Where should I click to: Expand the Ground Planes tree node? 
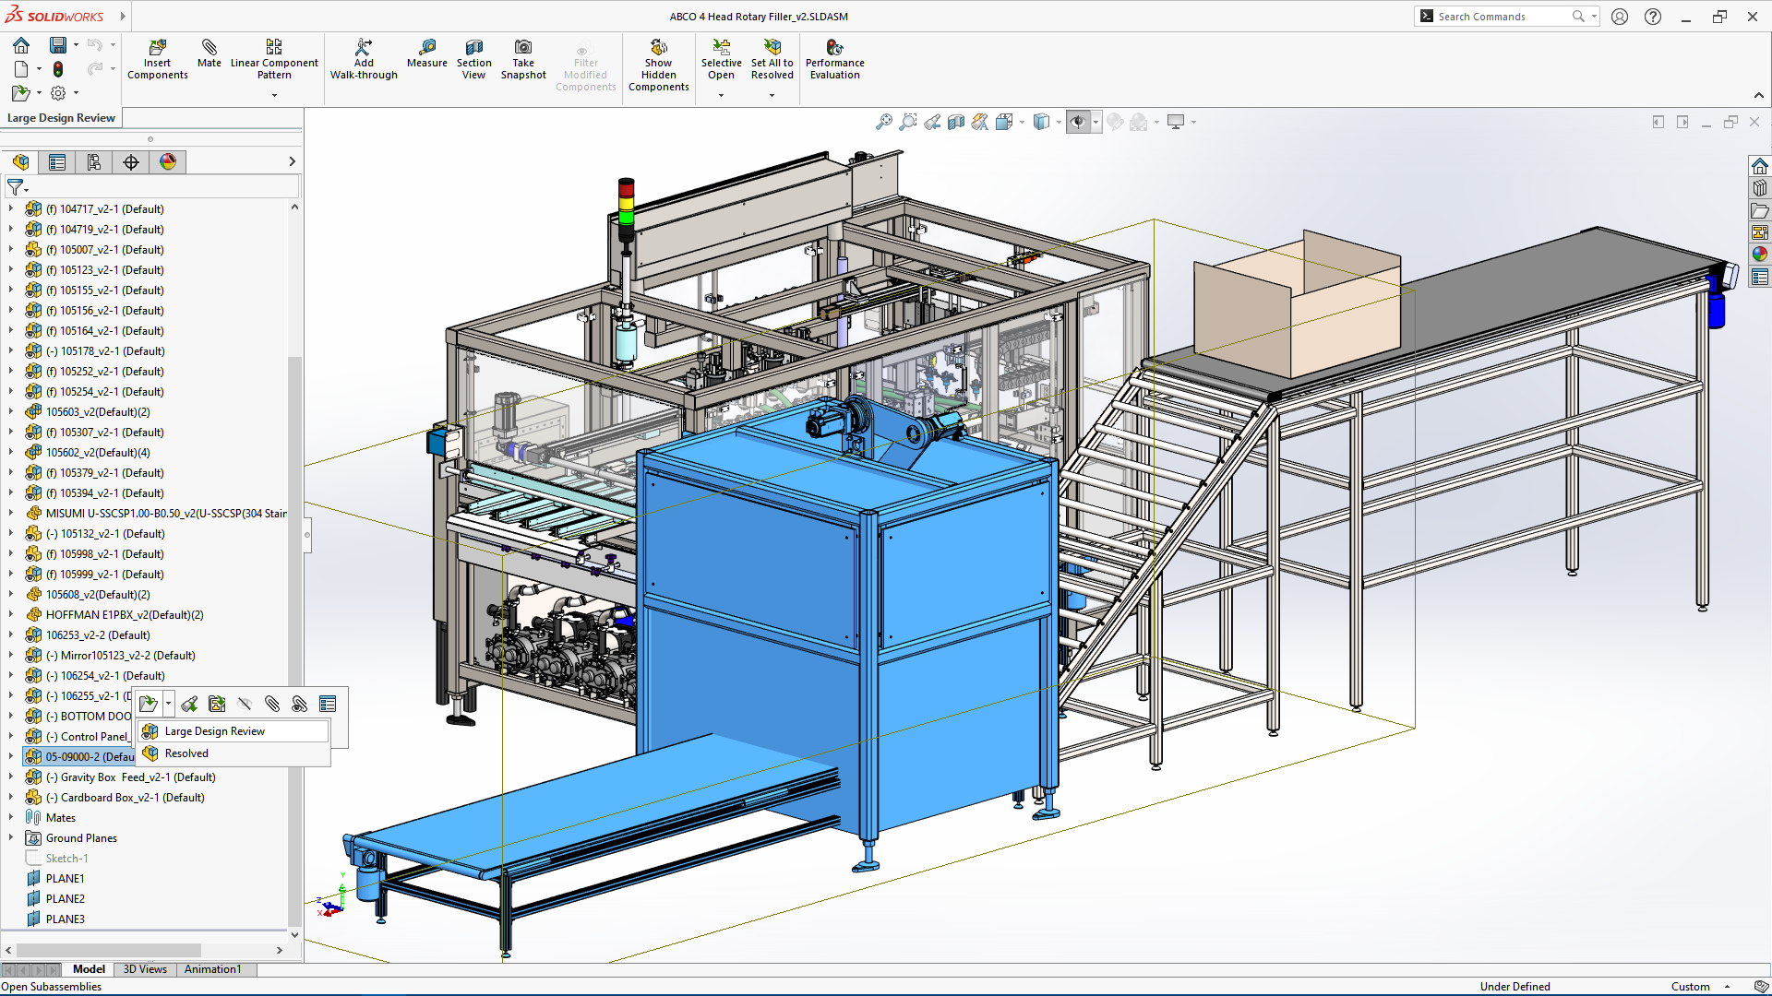pos(10,836)
